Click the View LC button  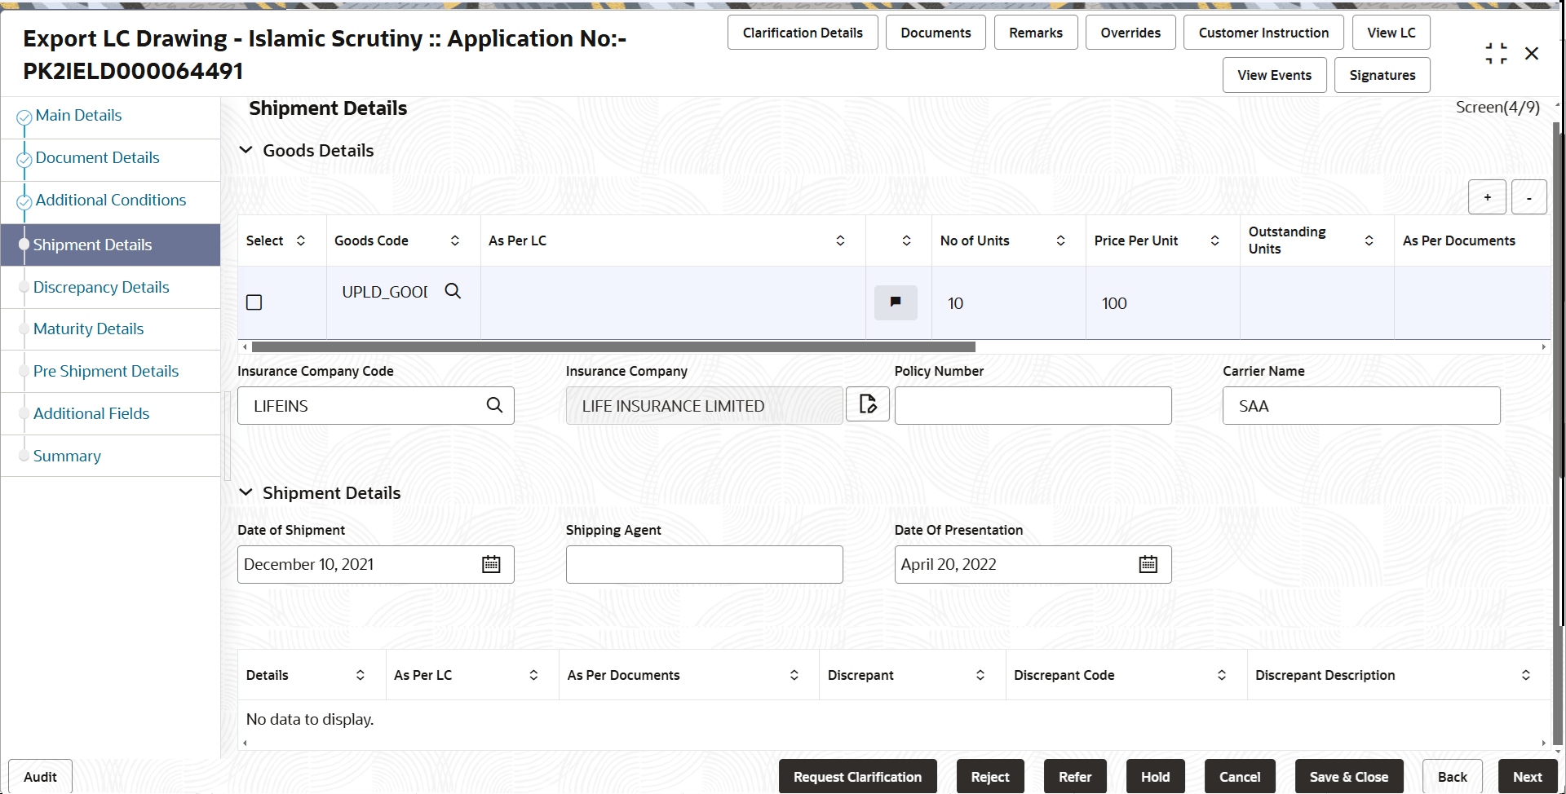tap(1390, 32)
